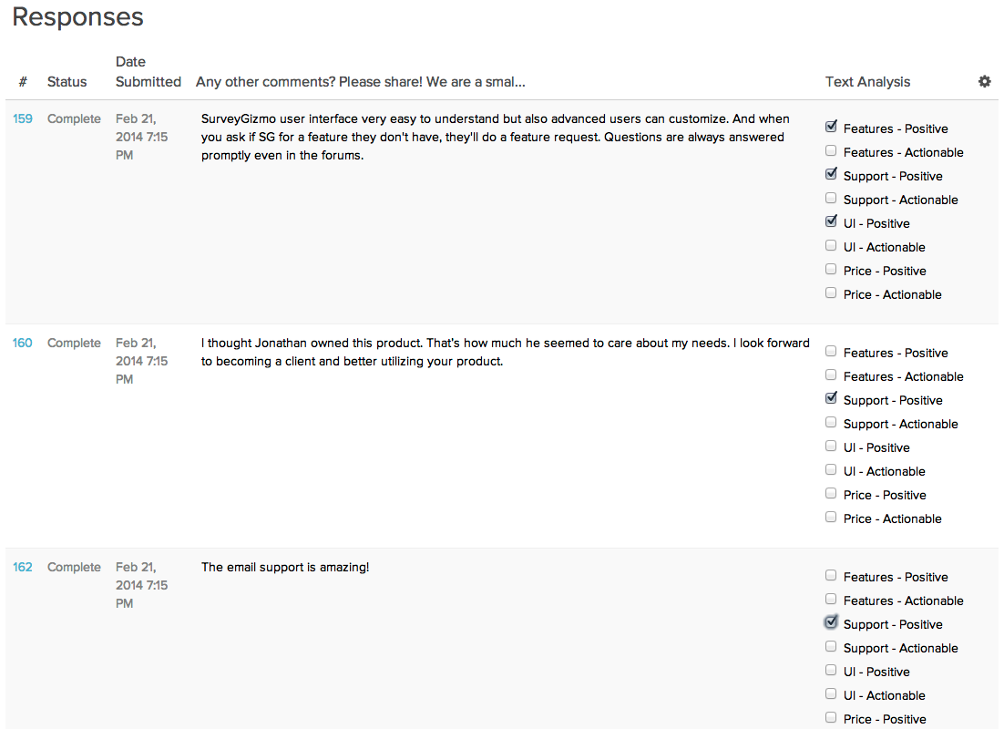Uncheck Support - Positive for response 162
This screenshot has width=1004, height=729.
click(831, 622)
